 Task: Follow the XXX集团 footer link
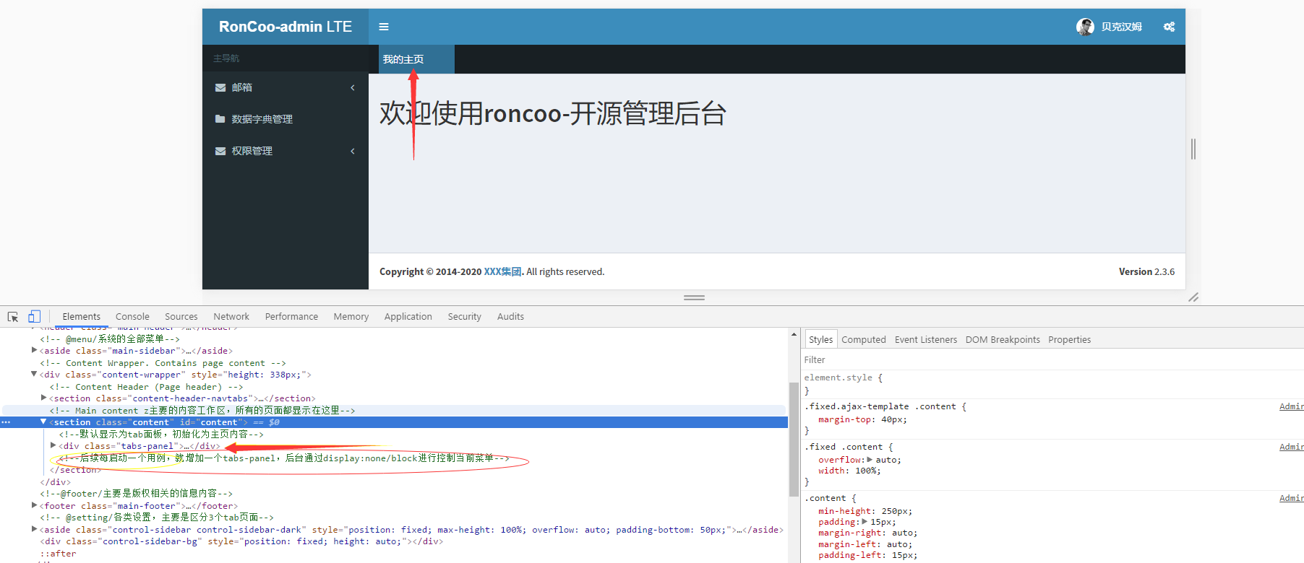[502, 271]
